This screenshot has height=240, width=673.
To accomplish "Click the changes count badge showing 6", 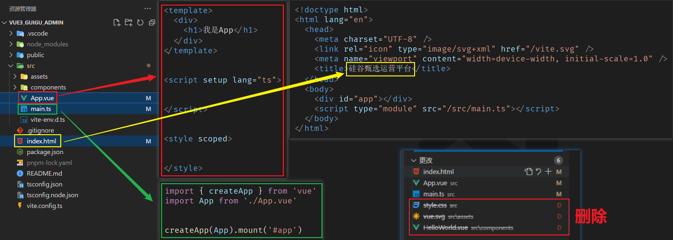I will coord(558,160).
